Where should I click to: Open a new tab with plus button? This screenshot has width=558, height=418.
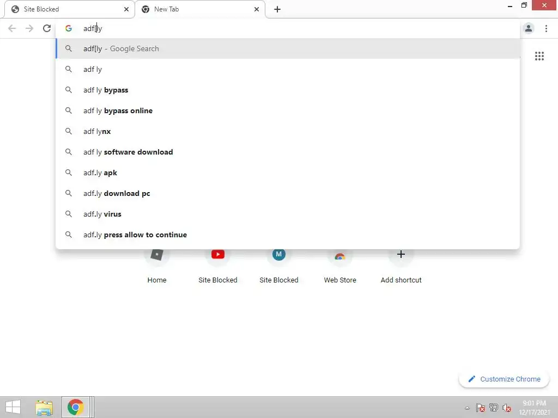[277, 9]
